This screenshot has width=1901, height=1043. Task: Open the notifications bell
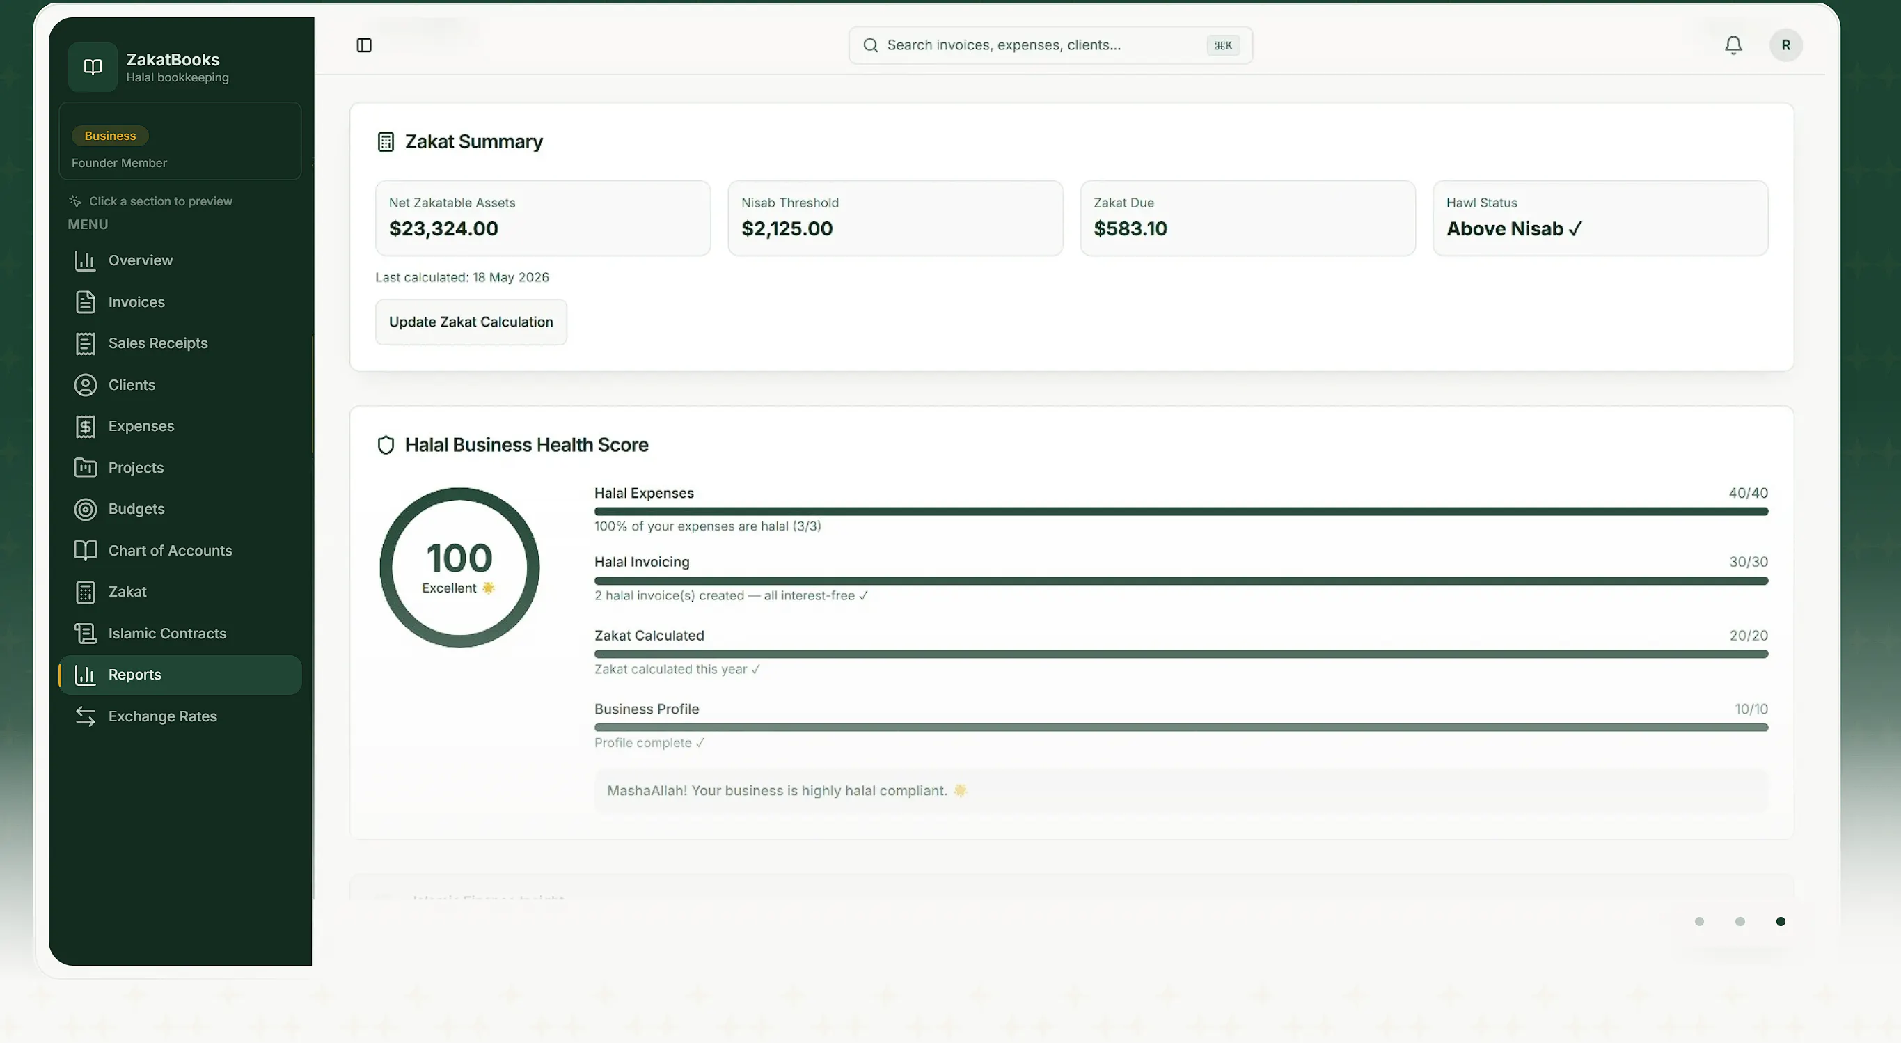[x=1733, y=45]
